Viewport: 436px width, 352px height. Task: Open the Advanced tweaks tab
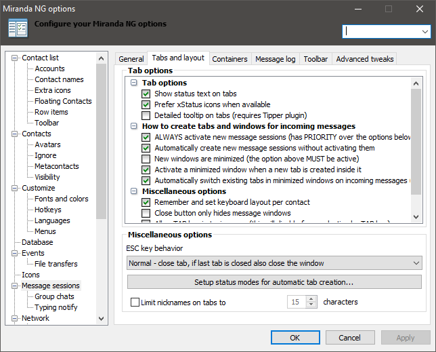click(x=364, y=59)
